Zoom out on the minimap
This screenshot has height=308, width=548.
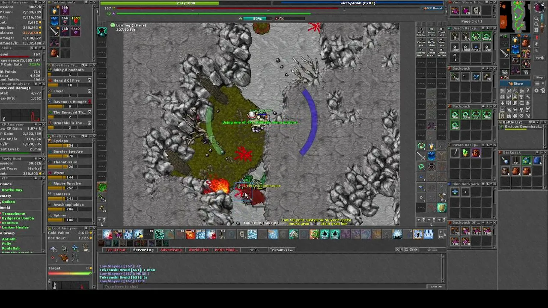point(537,18)
